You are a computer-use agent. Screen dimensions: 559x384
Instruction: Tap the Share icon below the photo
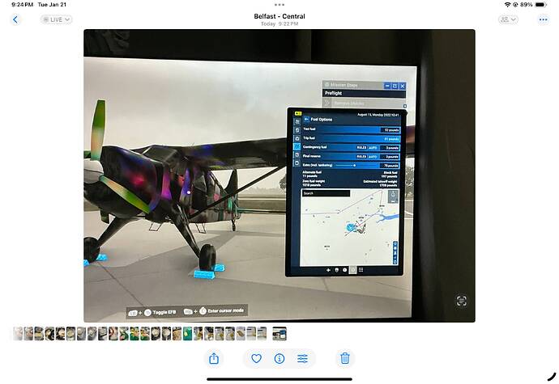(214, 358)
